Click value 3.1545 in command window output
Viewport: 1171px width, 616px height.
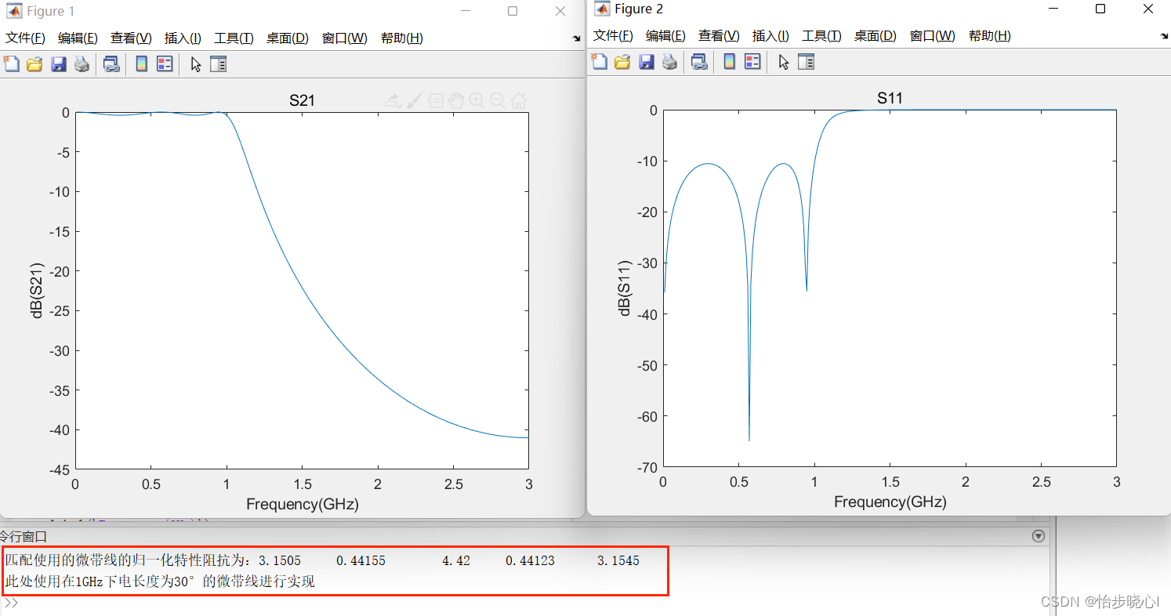618,561
